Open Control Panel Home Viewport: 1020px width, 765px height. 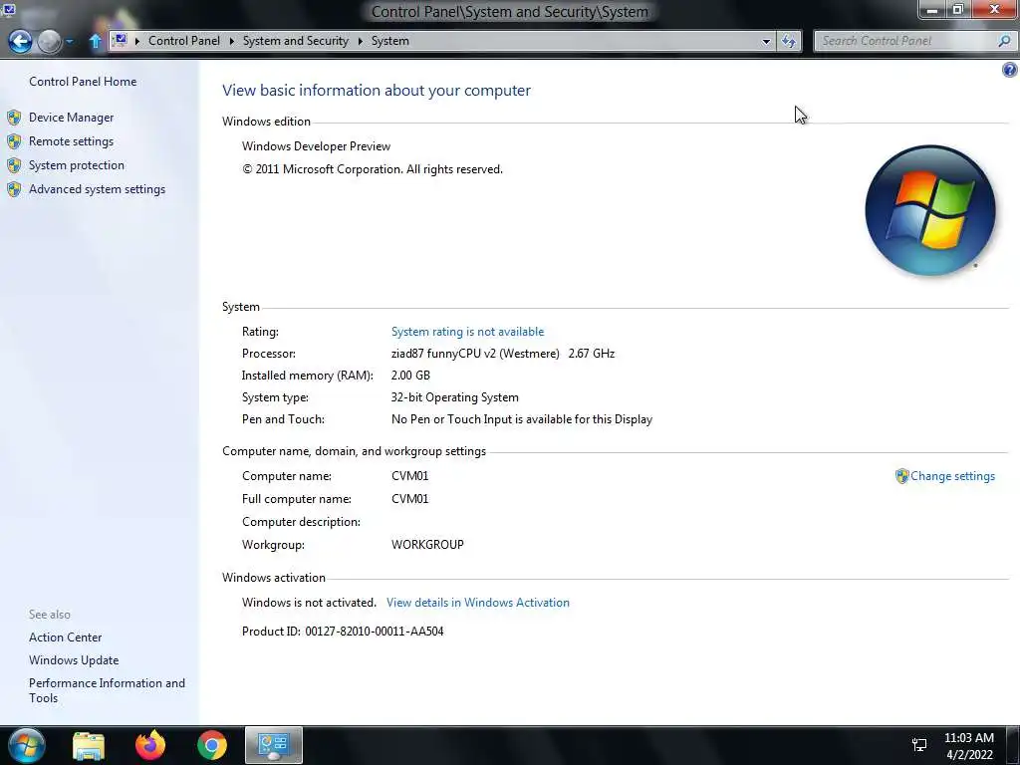tap(83, 82)
